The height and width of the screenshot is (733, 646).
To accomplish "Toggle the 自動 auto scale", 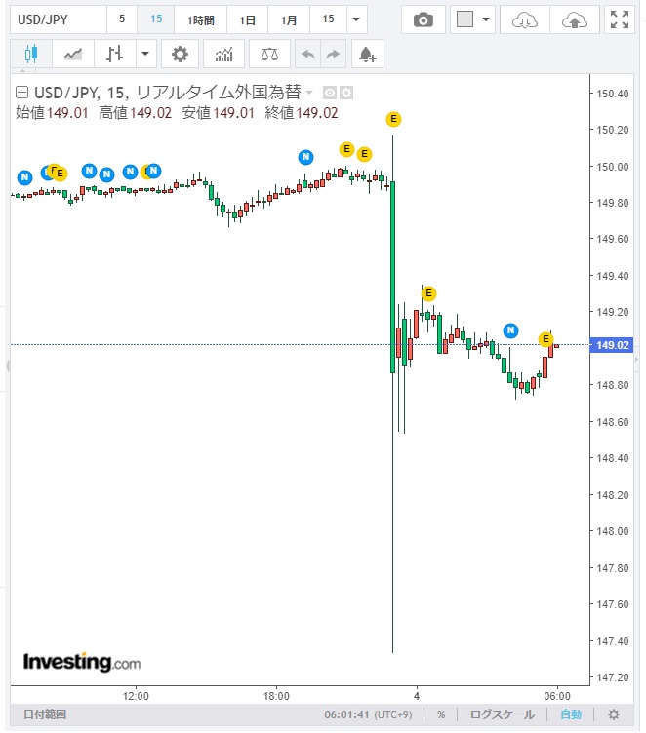I will [571, 714].
